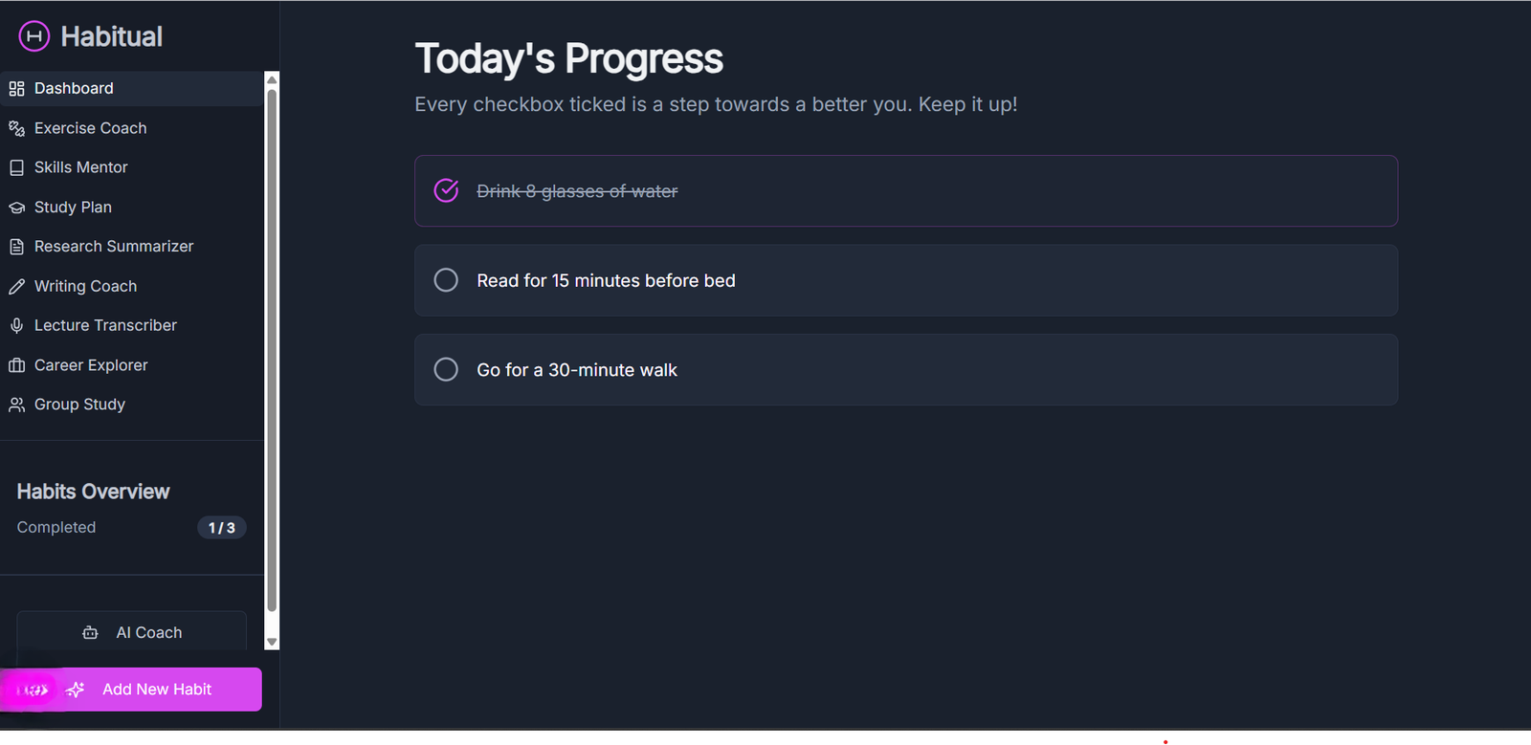Click the Study Plan graduation cap icon

[x=16, y=208]
